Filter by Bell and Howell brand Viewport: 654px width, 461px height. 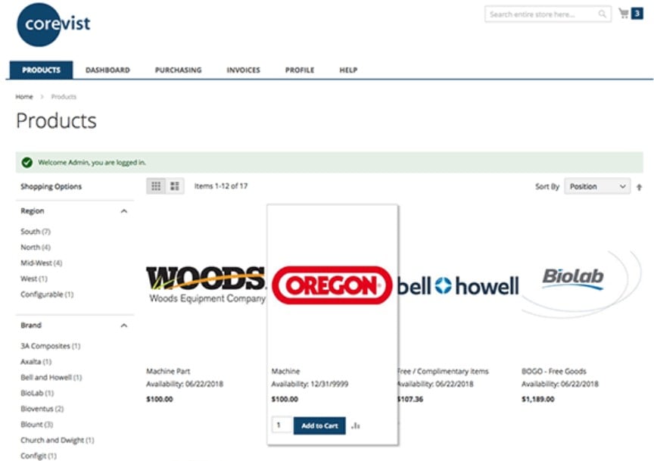[x=51, y=378]
